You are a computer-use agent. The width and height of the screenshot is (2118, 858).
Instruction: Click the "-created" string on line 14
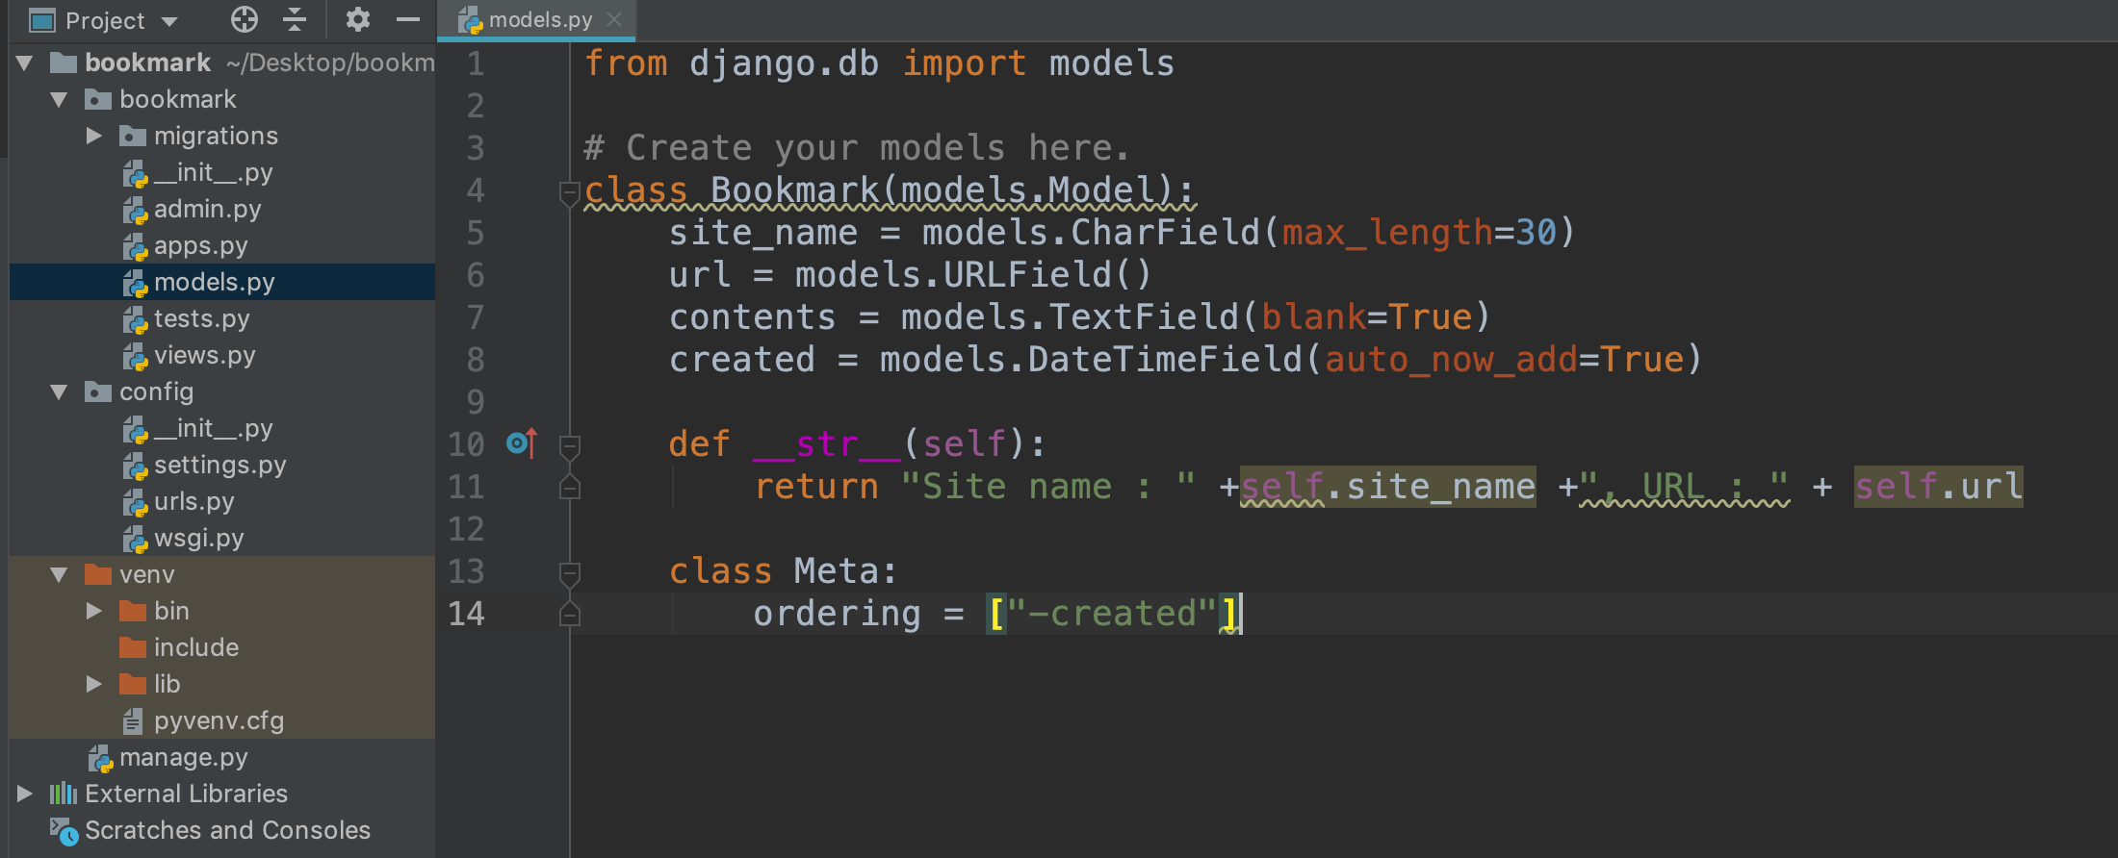click(x=1112, y=614)
